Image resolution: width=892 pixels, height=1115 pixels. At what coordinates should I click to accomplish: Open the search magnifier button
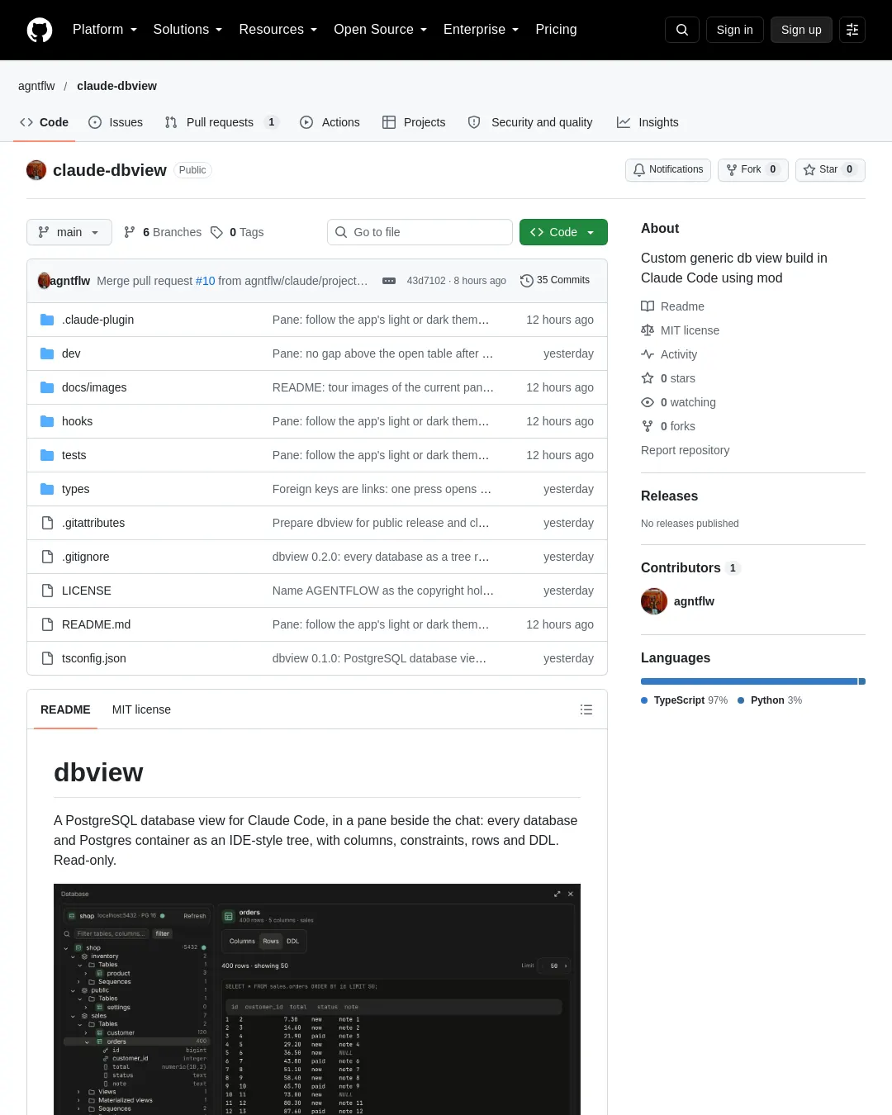pos(682,30)
